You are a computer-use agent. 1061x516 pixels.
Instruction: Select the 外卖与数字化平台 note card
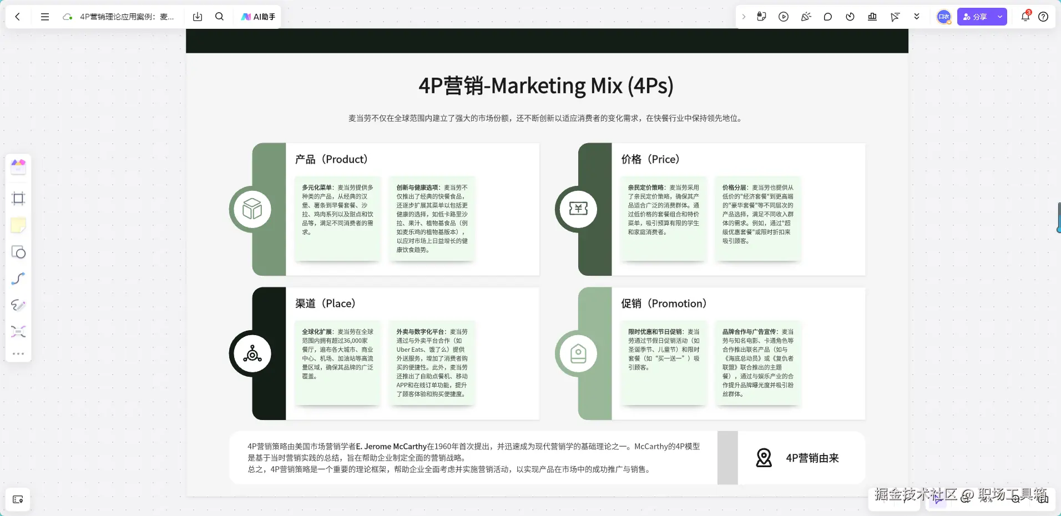coord(432,363)
